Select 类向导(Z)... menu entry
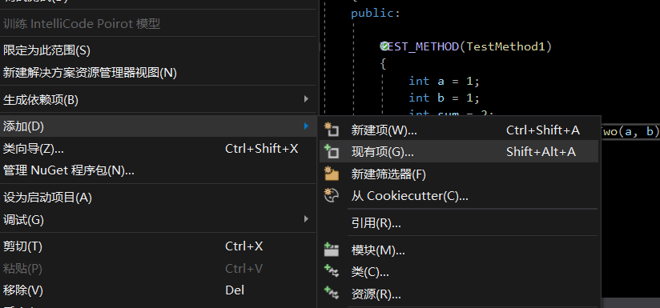The height and width of the screenshot is (308, 660). [x=159, y=148]
